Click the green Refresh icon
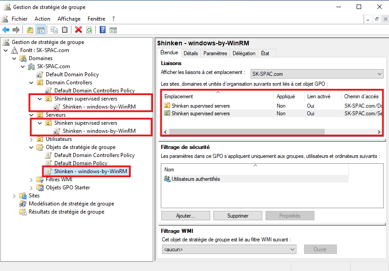The height and width of the screenshot is (271, 389). pos(89,30)
